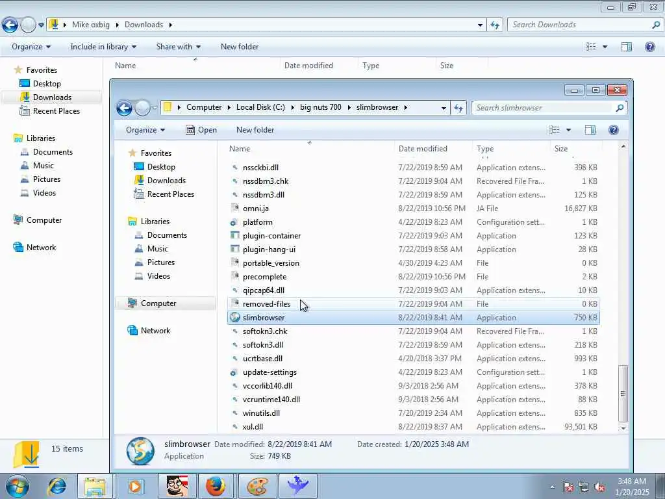Screen dimensions: 665x499
Task: Open Paint palette icon on taskbar
Action: (x=257, y=486)
